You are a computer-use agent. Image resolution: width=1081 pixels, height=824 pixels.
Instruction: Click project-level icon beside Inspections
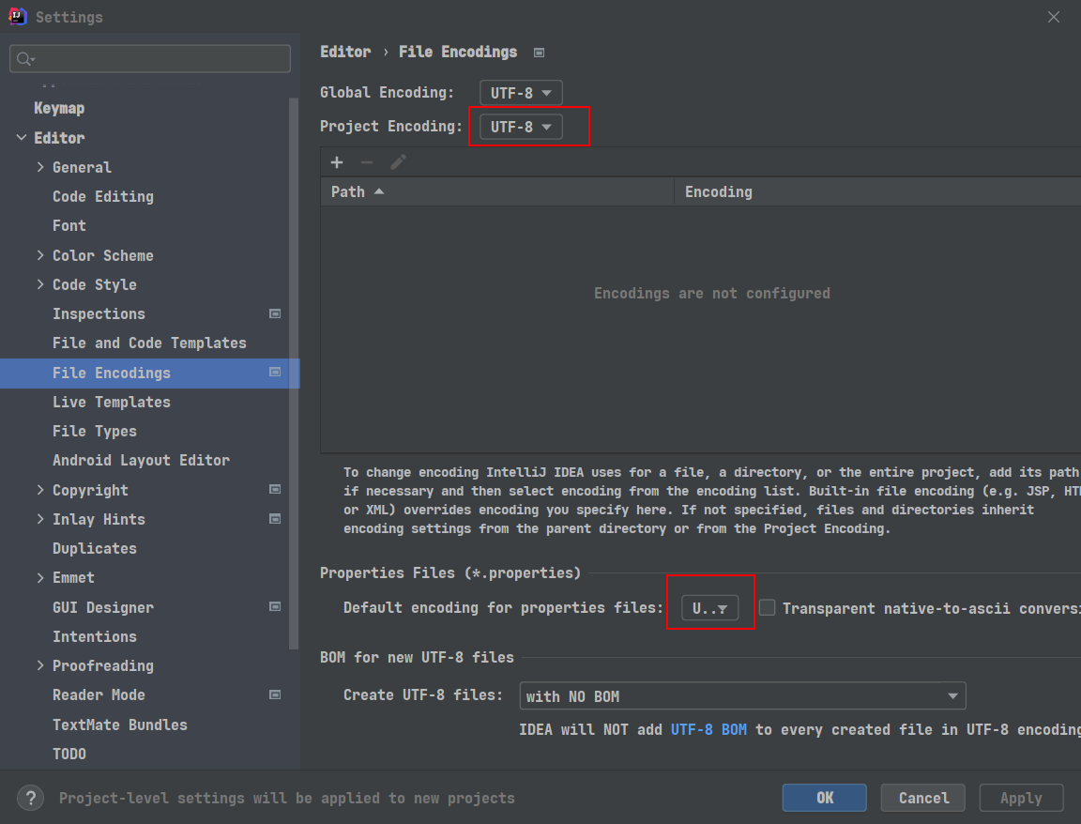(275, 313)
